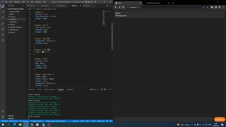This screenshot has height=127, width=226.
Task: Open the Source Control view
Action: tap(3, 18)
